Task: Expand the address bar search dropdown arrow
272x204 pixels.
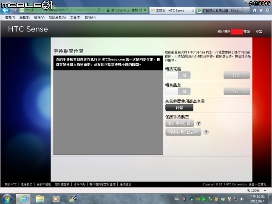Action: (103, 10)
